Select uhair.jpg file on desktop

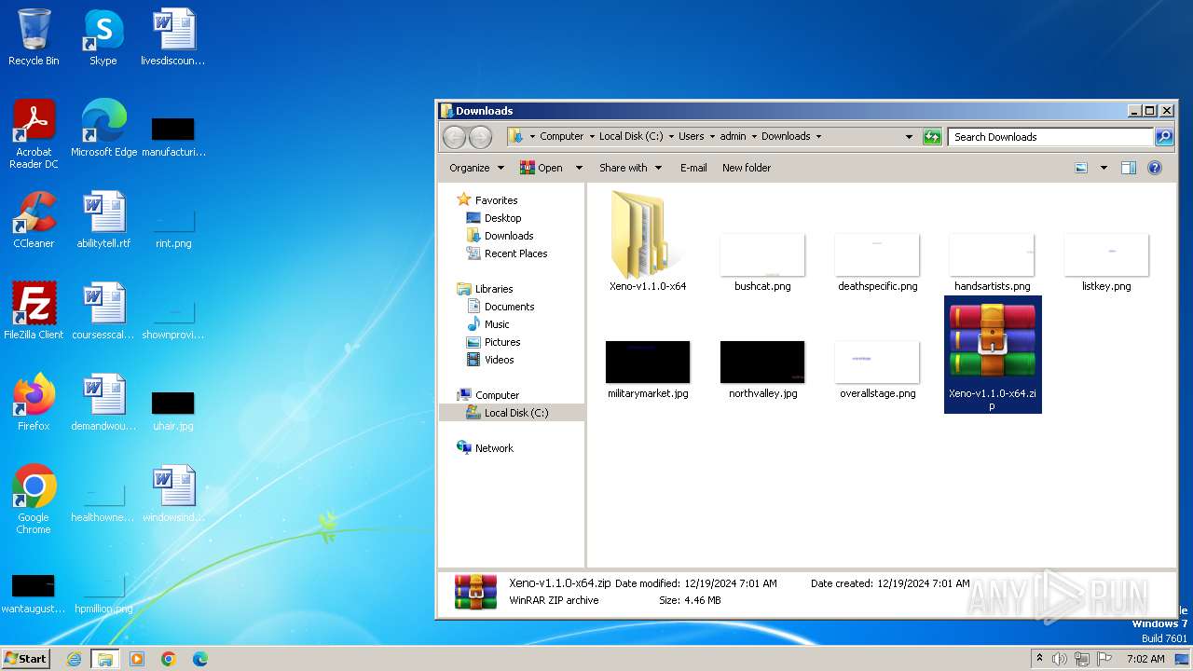pos(173,411)
